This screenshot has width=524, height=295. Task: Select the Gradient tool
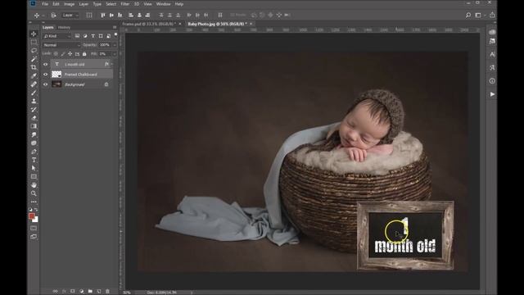click(x=34, y=126)
